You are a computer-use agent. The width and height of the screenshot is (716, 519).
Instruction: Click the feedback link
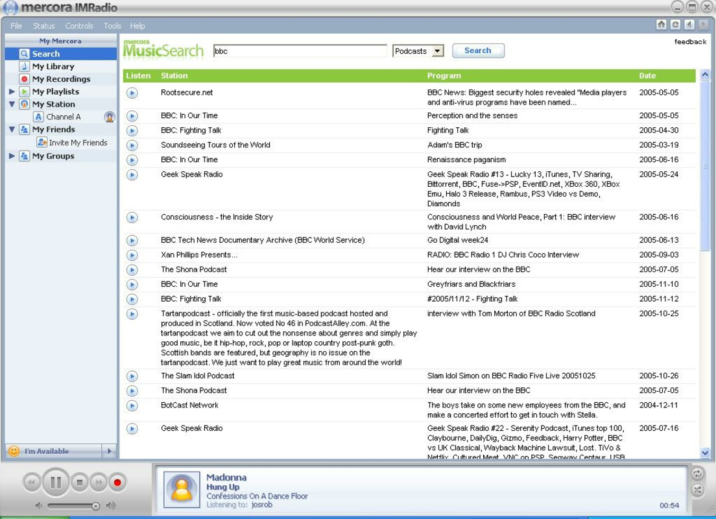tap(690, 42)
